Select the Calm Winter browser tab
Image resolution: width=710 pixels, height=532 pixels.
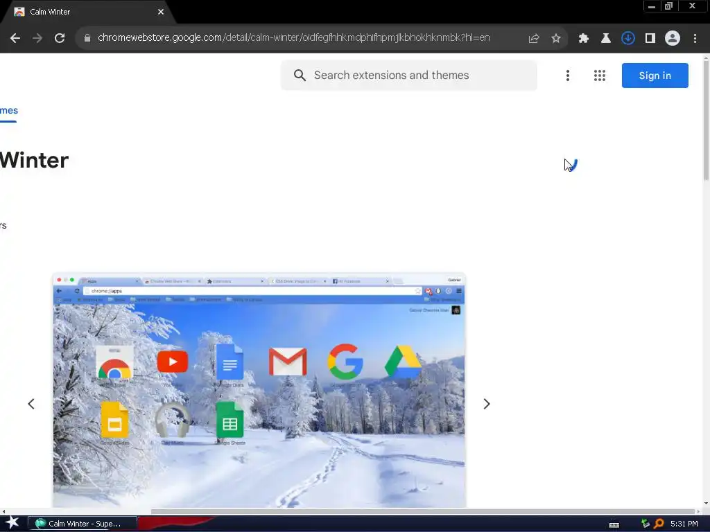click(x=86, y=12)
